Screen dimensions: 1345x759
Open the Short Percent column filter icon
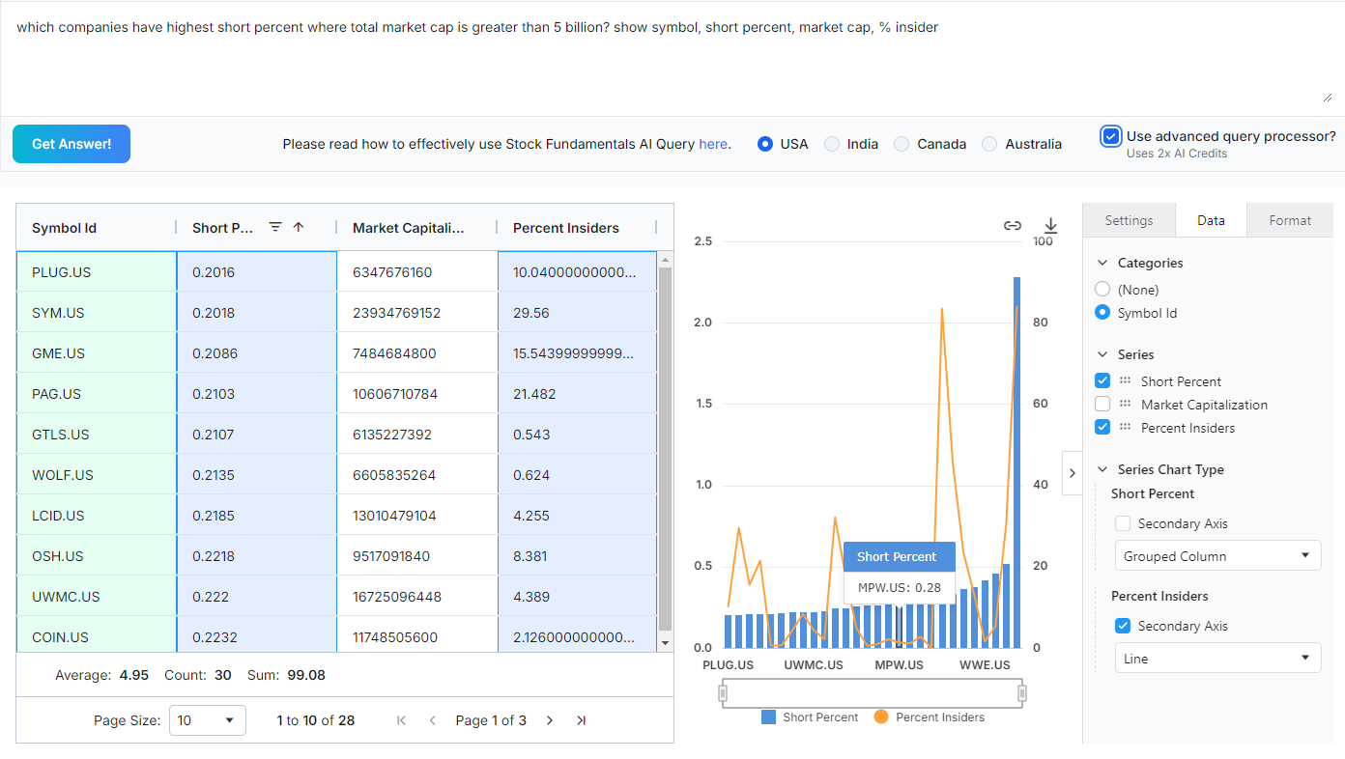coord(275,227)
